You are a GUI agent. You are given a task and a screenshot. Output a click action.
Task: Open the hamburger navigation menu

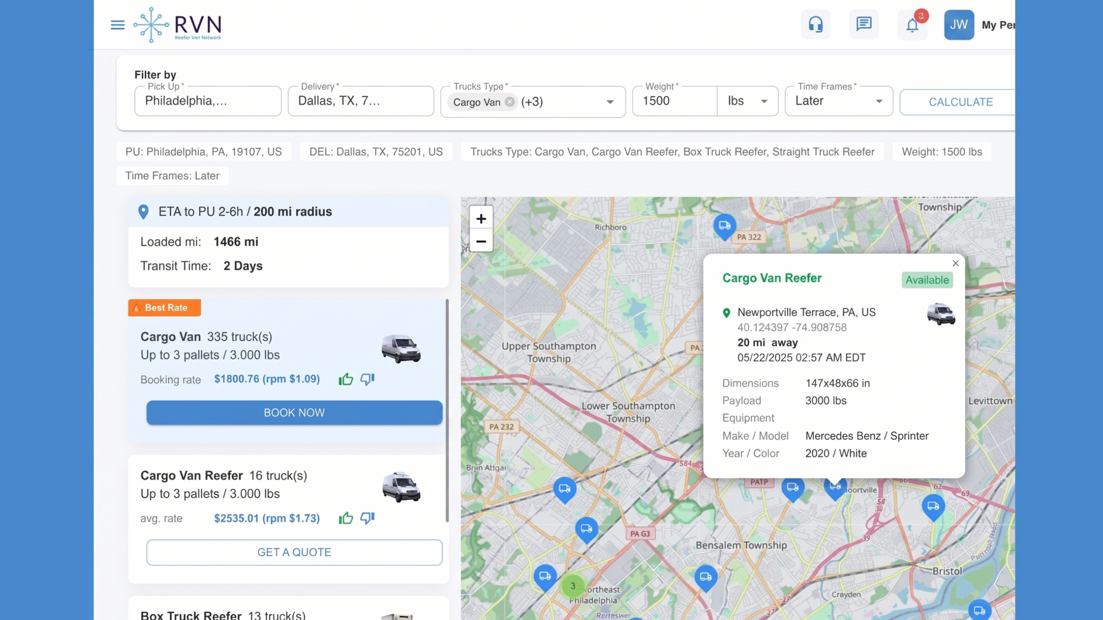pyautogui.click(x=117, y=25)
